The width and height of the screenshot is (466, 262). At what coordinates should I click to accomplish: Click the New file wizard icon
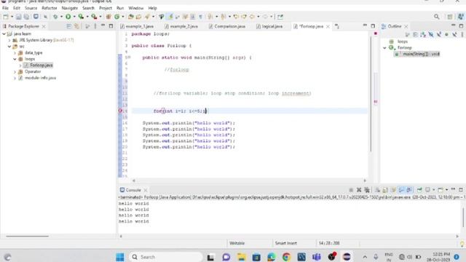(x=6, y=17)
